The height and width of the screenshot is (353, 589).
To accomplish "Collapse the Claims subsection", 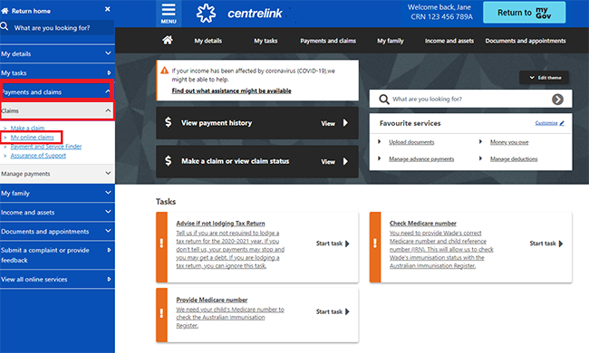I will [x=57, y=110].
